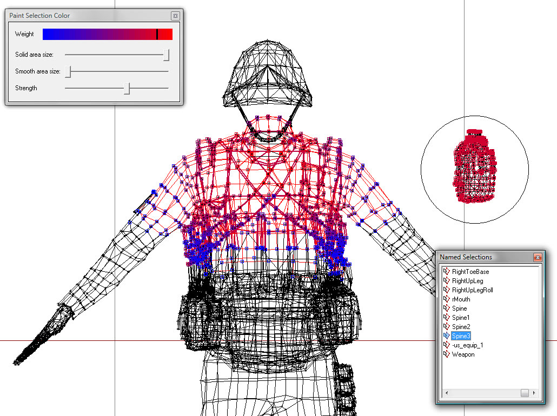Choose the Weapon named selection

click(463, 354)
